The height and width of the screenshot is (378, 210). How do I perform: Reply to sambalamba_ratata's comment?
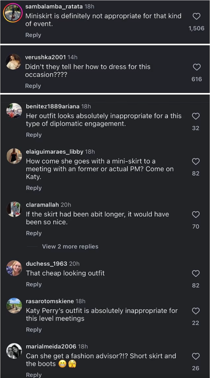(33, 35)
